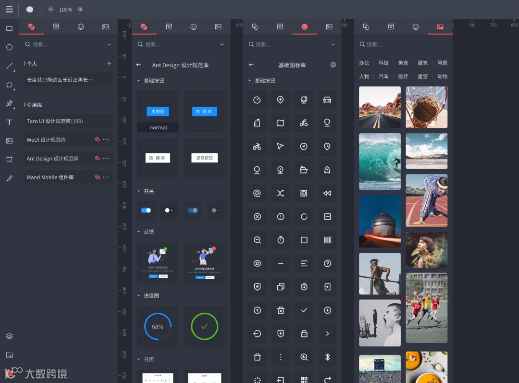Select the enabled blue switch component
This screenshot has width=519, height=383.
pos(146,210)
